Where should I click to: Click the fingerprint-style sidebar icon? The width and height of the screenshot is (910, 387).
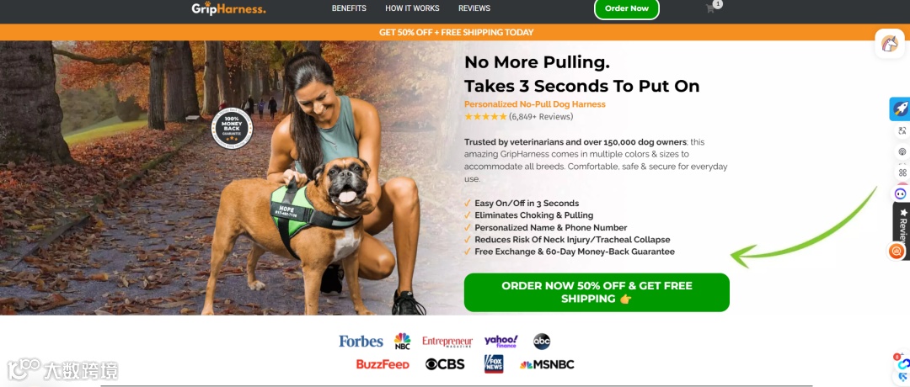point(902,151)
